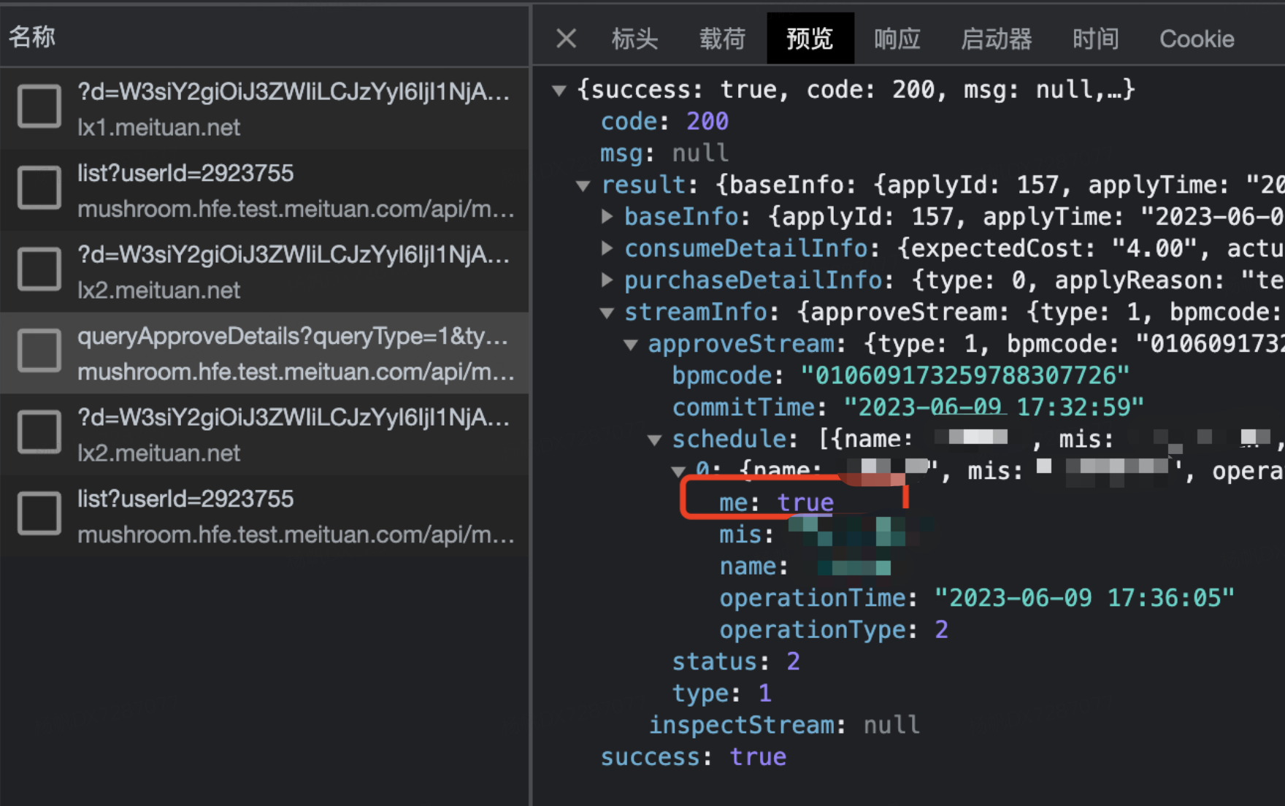Collapse the schedule array
The height and width of the screenshot is (806, 1285).
point(655,439)
